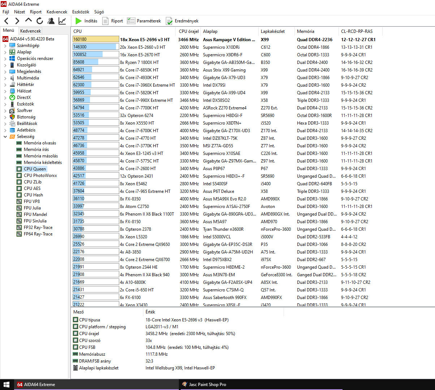The height and width of the screenshot is (390, 435).
Task: Open the Paraméterek toolbar button
Action: pyautogui.click(x=144, y=21)
